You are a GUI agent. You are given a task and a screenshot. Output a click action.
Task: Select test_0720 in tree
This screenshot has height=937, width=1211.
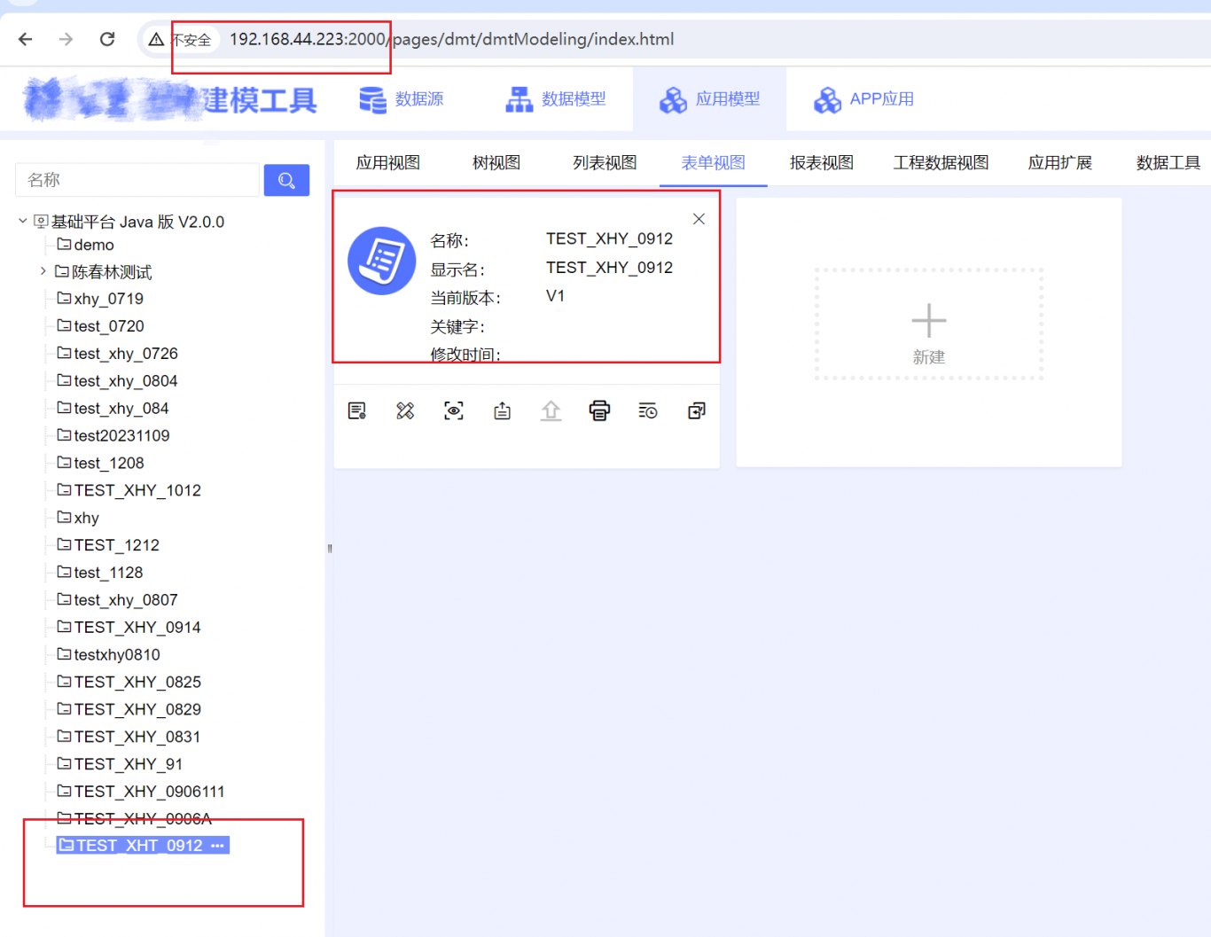tap(100, 326)
